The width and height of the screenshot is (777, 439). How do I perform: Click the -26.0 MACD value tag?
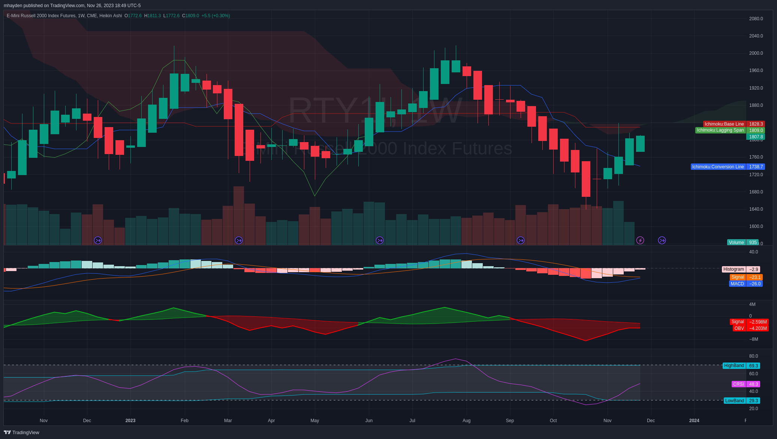pos(755,284)
